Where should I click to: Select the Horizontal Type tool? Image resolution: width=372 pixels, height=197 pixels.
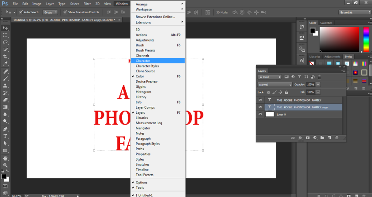point(5,136)
